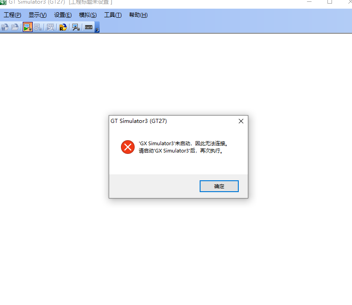This screenshot has height=305, width=352.
Task: Confirm the error with 确定 button
Action: [x=219, y=186]
